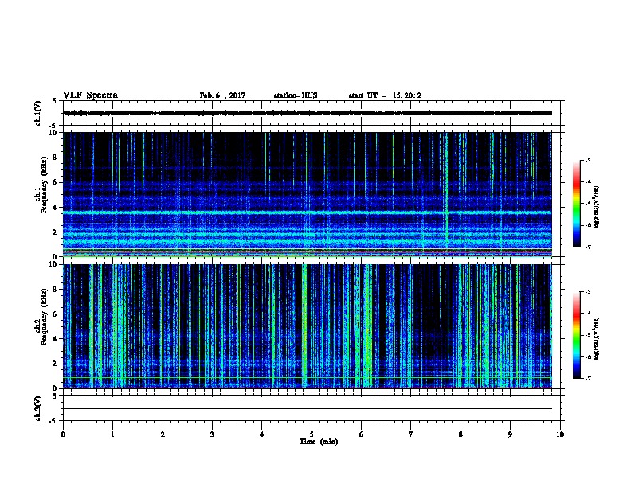Click the ch.1 voltage waveform trace
The height and width of the screenshot is (487, 631).
(308, 113)
